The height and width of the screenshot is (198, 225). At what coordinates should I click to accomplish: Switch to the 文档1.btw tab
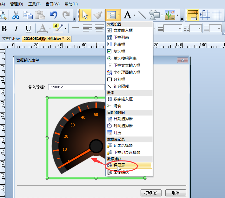[11, 39]
